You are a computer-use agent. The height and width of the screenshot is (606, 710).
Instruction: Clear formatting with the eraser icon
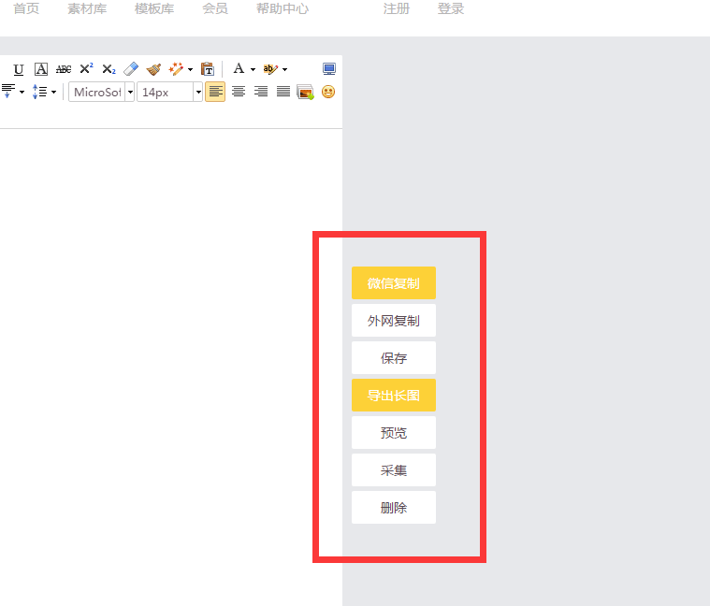coord(131,69)
